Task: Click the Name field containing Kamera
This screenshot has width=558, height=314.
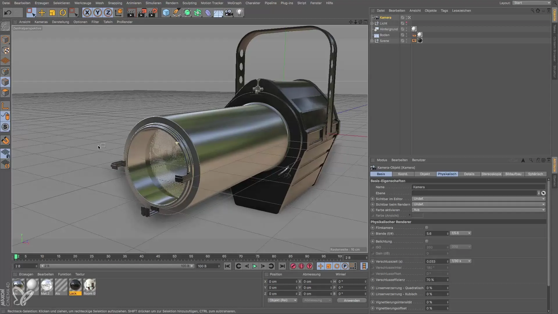Action: pyautogui.click(x=478, y=187)
